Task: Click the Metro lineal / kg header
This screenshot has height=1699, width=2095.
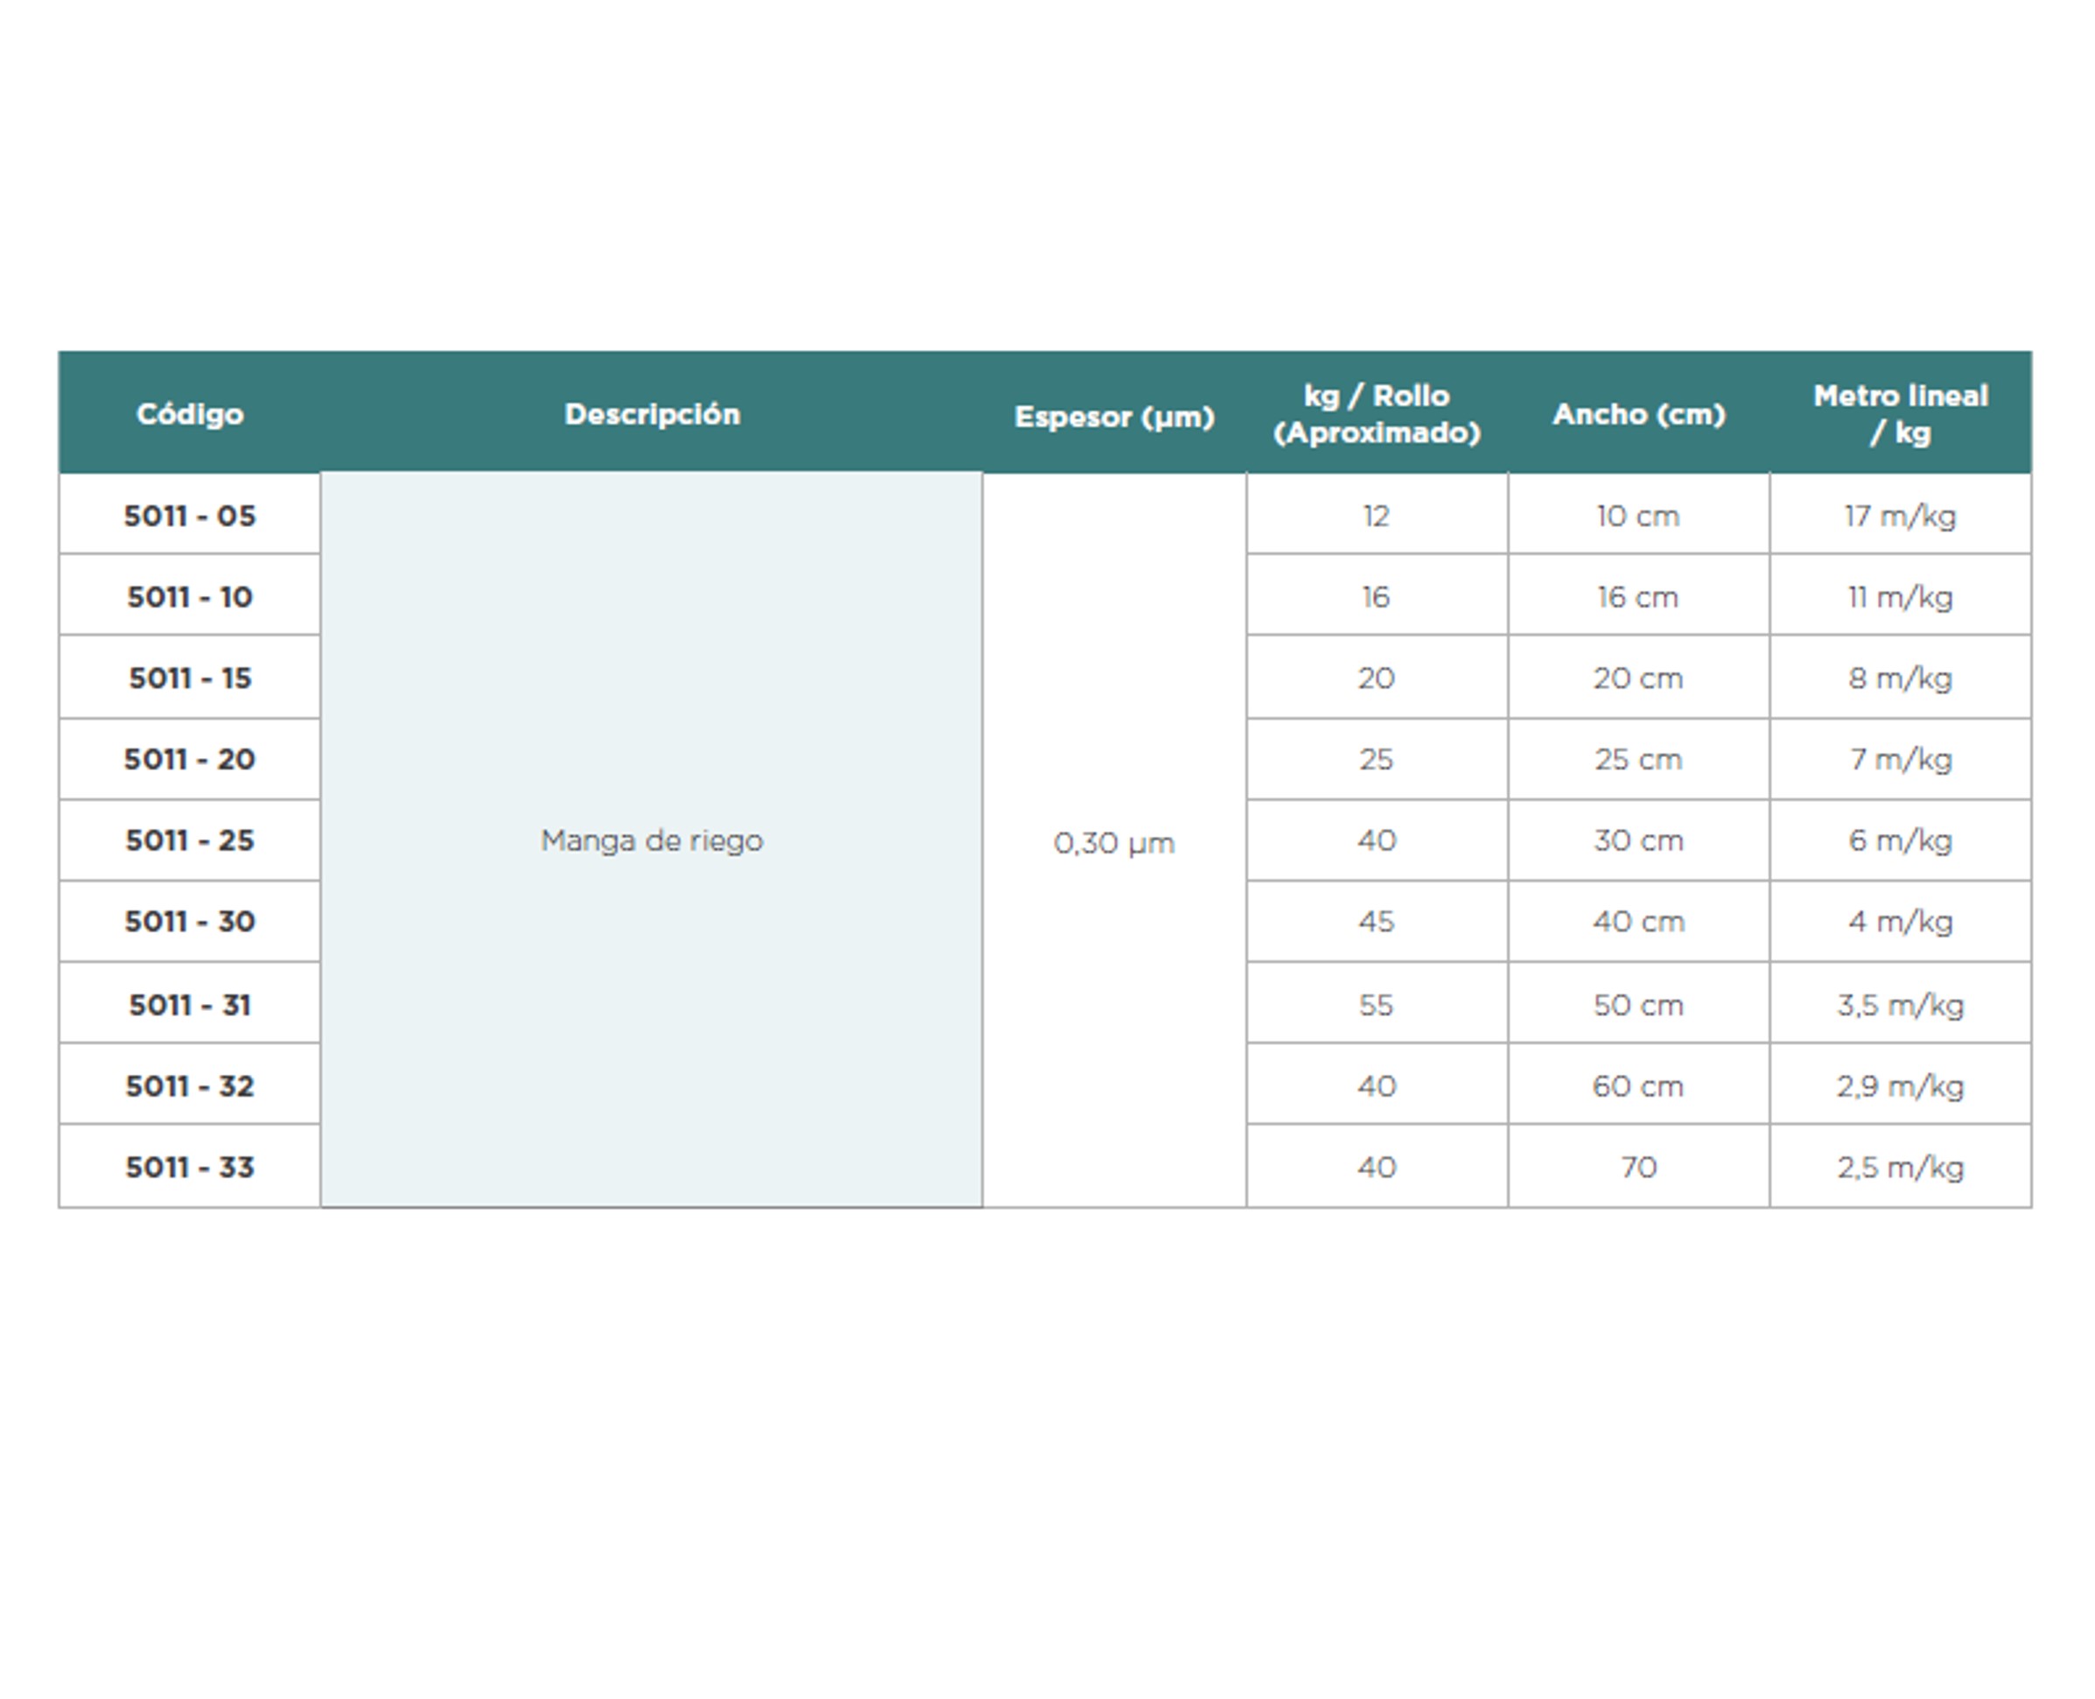Action: pyautogui.click(x=1900, y=414)
